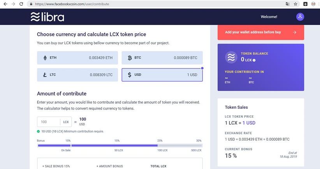The width and height of the screenshot is (320, 169).
Task: Click the red 360 extension icon
Action: 313,4
